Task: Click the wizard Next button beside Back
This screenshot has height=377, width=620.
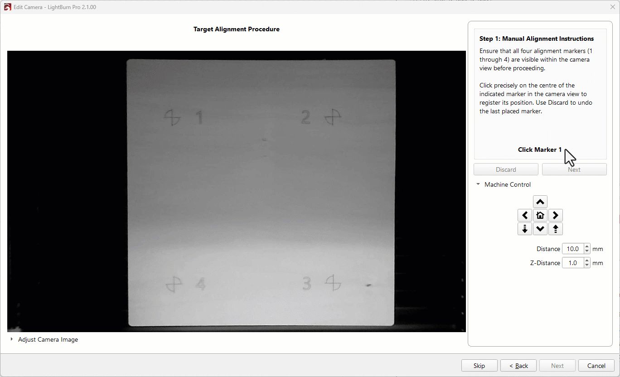Action: 557,366
